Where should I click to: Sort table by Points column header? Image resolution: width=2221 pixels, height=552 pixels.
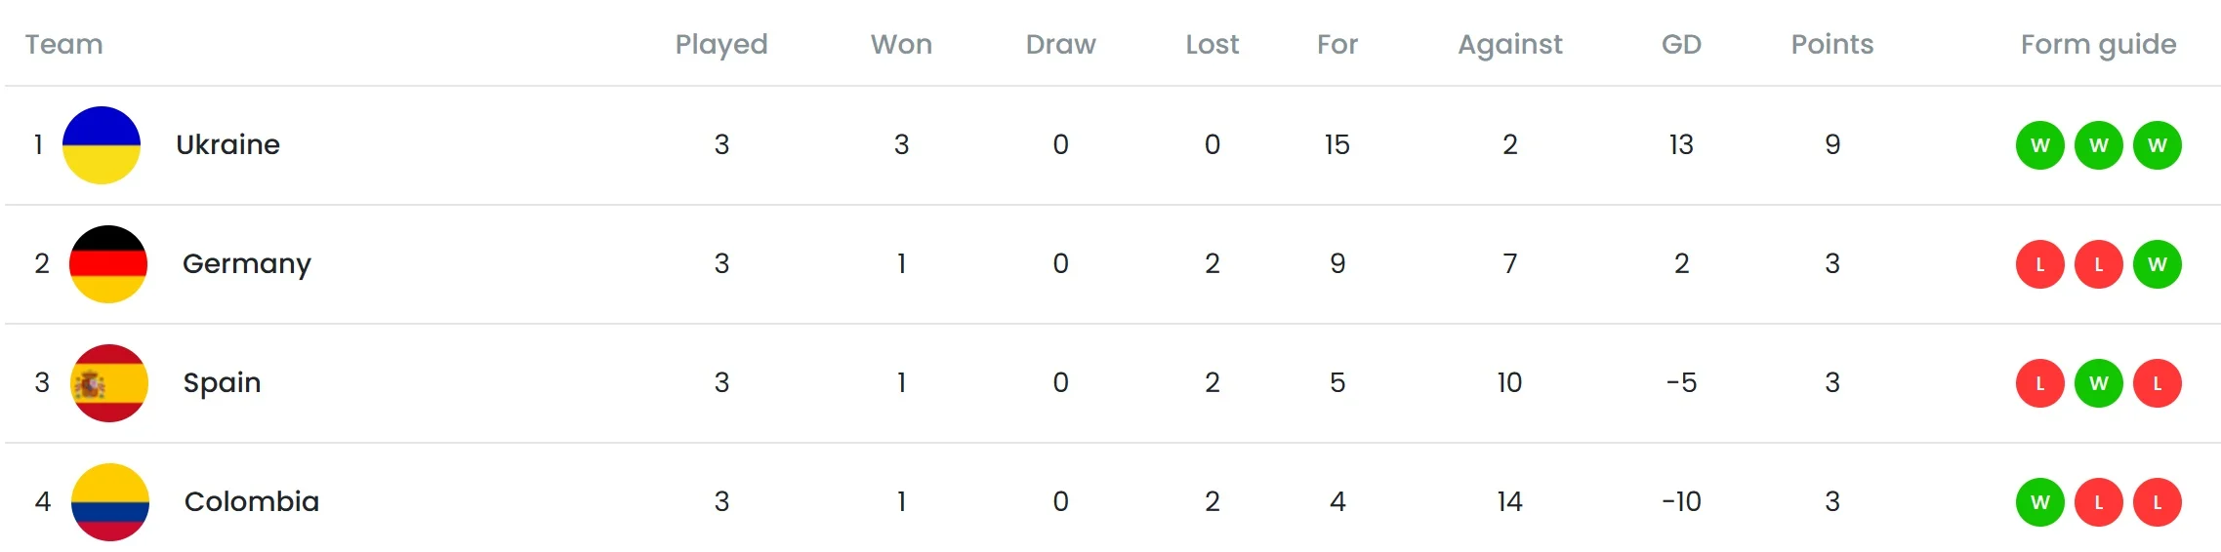pyautogui.click(x=1831, y=45)
